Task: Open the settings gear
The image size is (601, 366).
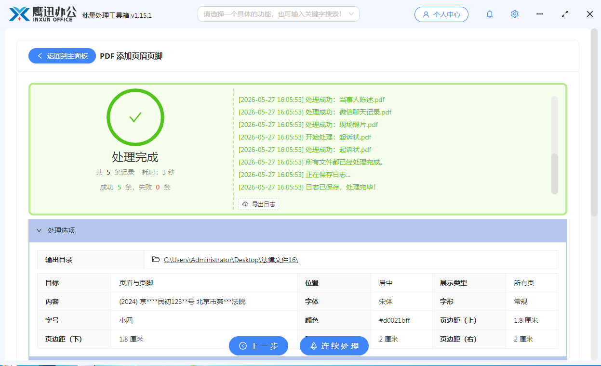Action: click(x=515, y=14)
